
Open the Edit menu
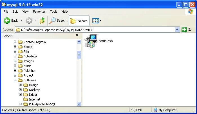point(15,12)
